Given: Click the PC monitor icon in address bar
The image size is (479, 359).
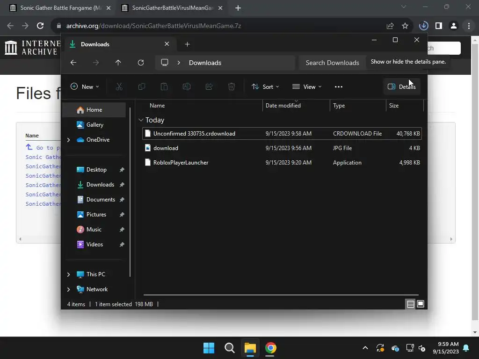Looking at the screenshot, I should tap(165, 63).
